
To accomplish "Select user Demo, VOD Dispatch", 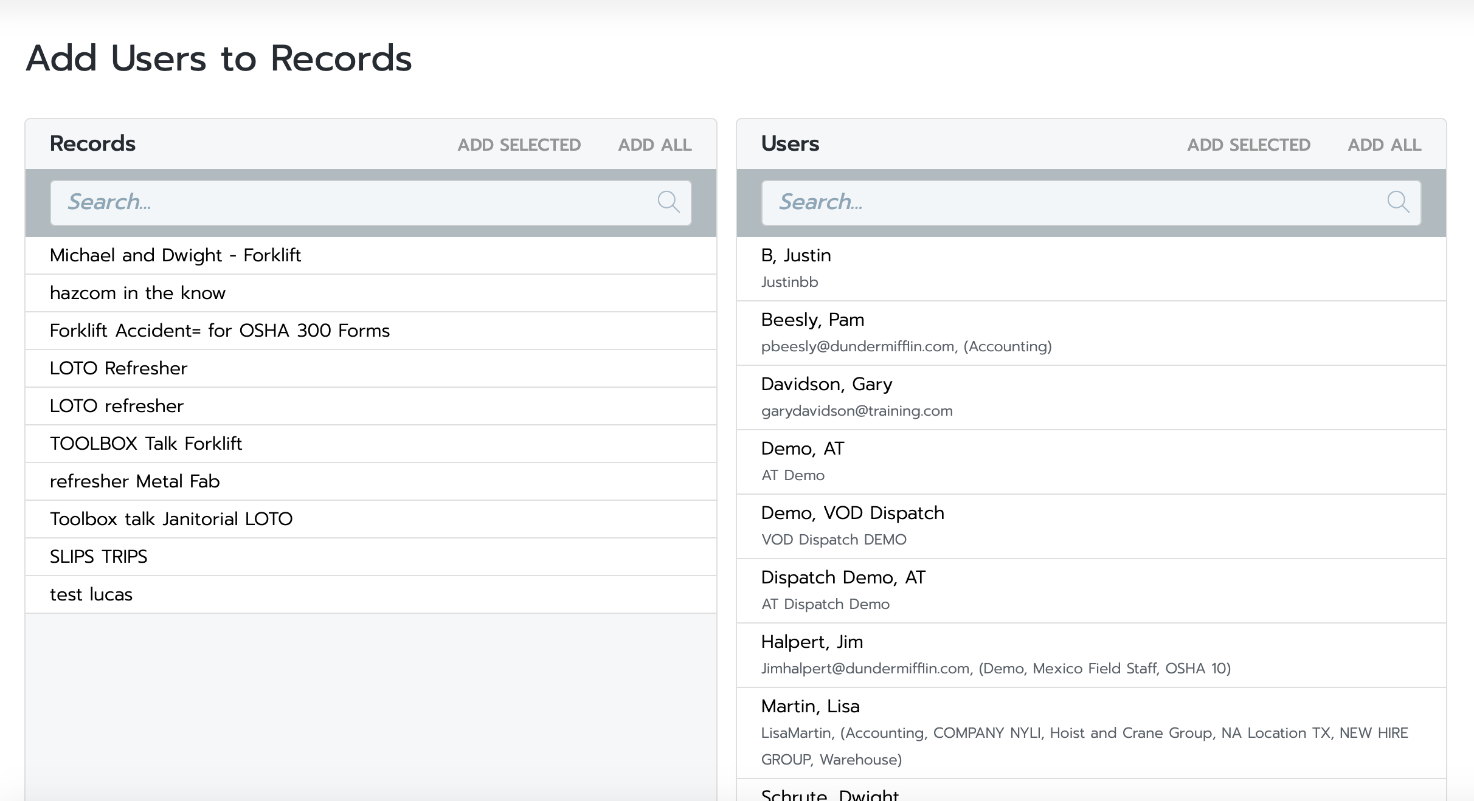I will (1091, 526).
